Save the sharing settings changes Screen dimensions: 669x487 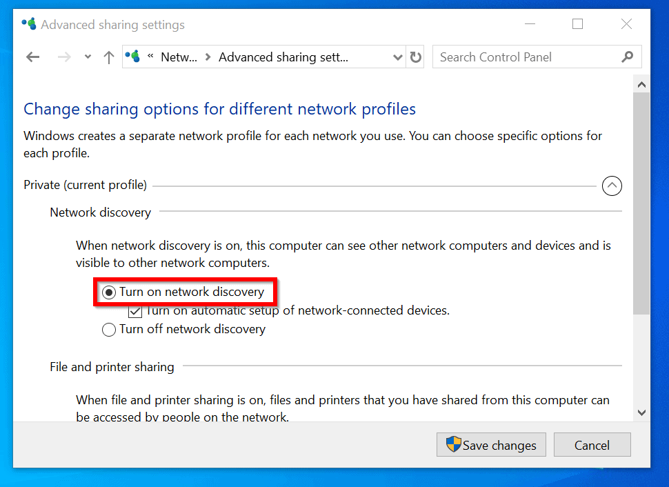(491, 445)
